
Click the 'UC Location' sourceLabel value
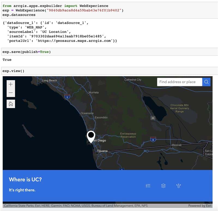point(54,32)
